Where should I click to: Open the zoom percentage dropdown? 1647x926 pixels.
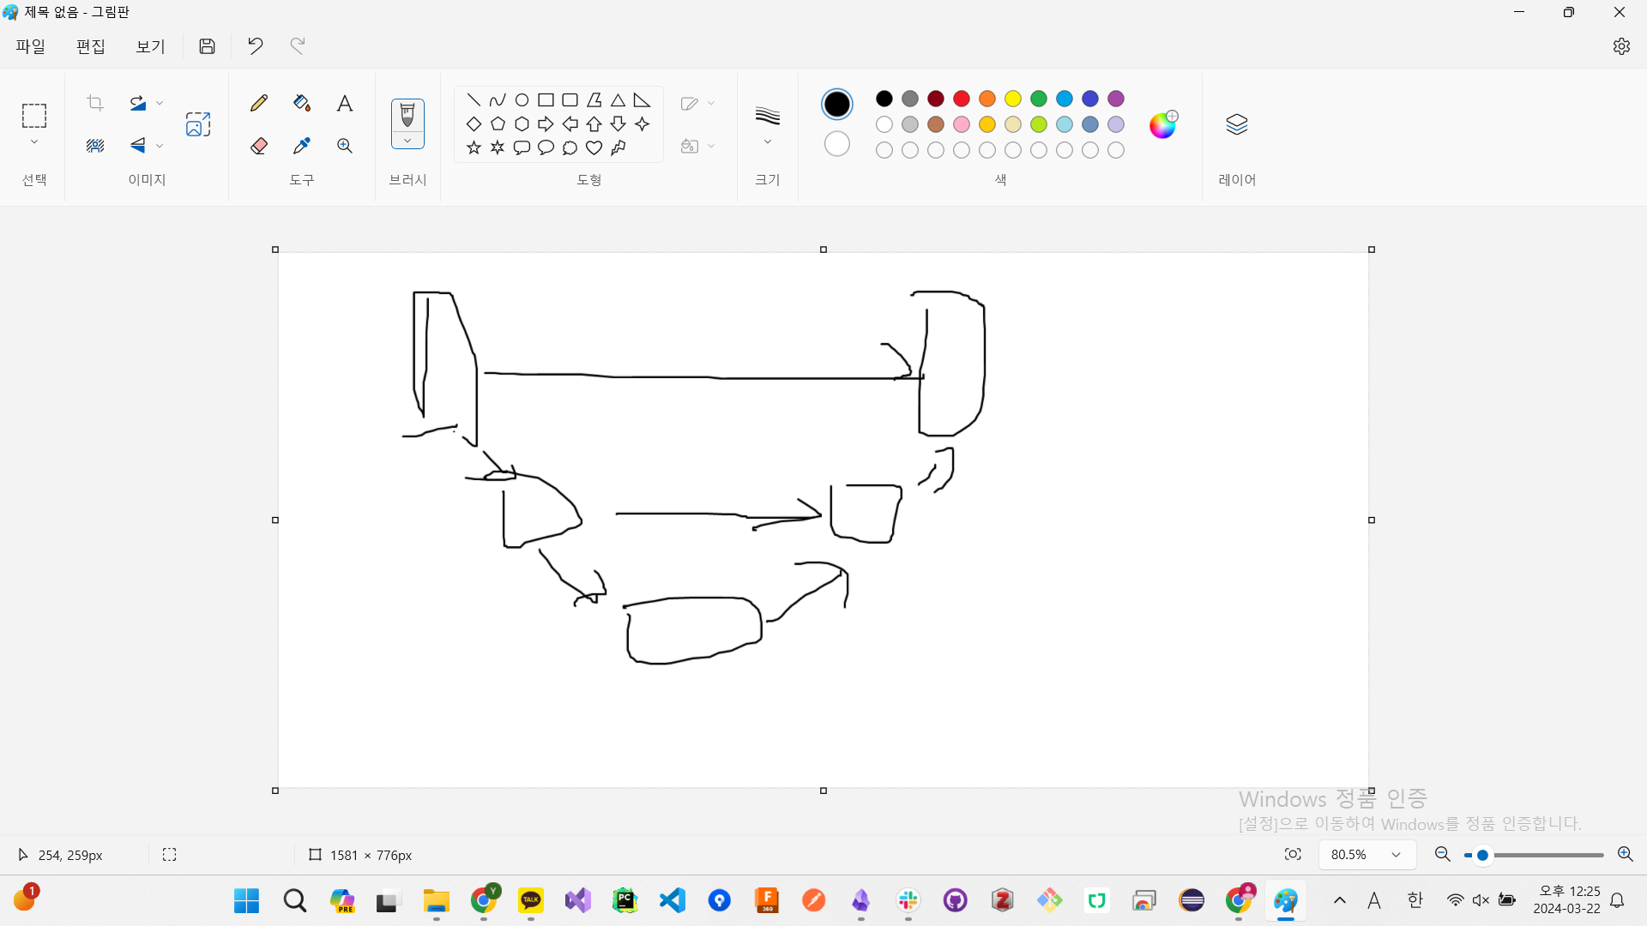pos(1396,855)
